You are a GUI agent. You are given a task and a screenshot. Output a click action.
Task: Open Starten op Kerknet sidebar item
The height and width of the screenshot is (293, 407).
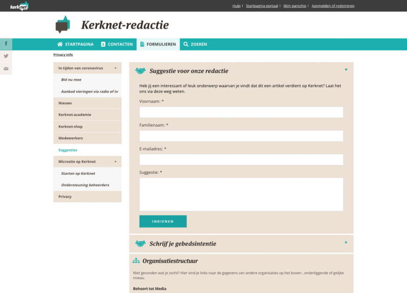pyautogui.click(x=88, y=173)
